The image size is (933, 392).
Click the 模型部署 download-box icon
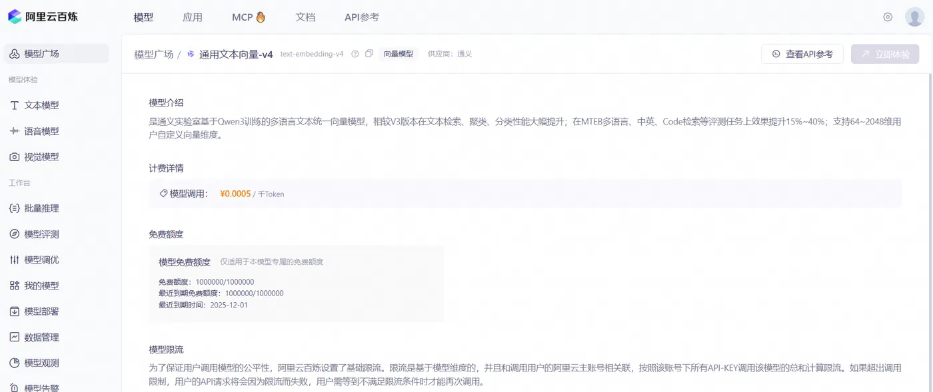[x=15, y=311]
